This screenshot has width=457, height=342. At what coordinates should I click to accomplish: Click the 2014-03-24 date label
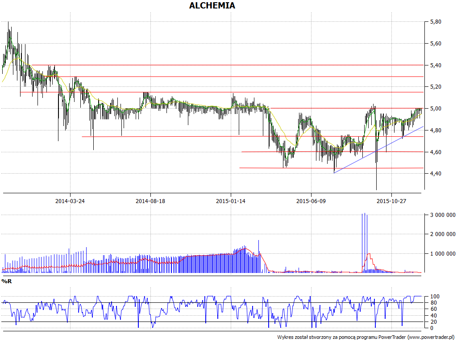click(70, 201)
